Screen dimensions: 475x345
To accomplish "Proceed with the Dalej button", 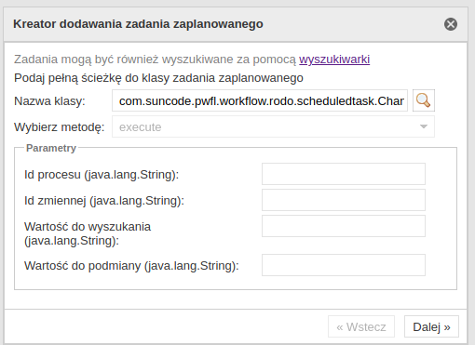I will click(431, 326).
